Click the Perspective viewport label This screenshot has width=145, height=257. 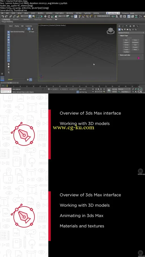[x=45, y=25]
